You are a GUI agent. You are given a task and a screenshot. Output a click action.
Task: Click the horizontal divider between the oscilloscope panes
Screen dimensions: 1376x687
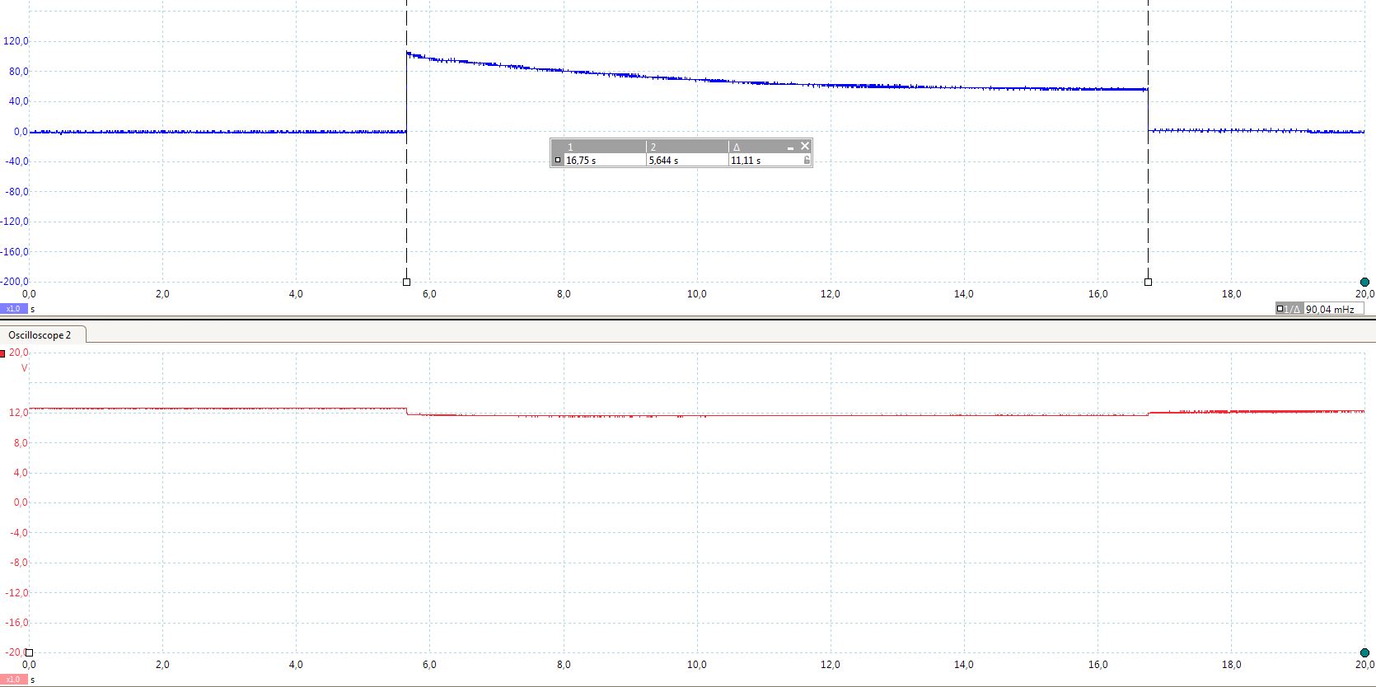[x=688, y=318]
